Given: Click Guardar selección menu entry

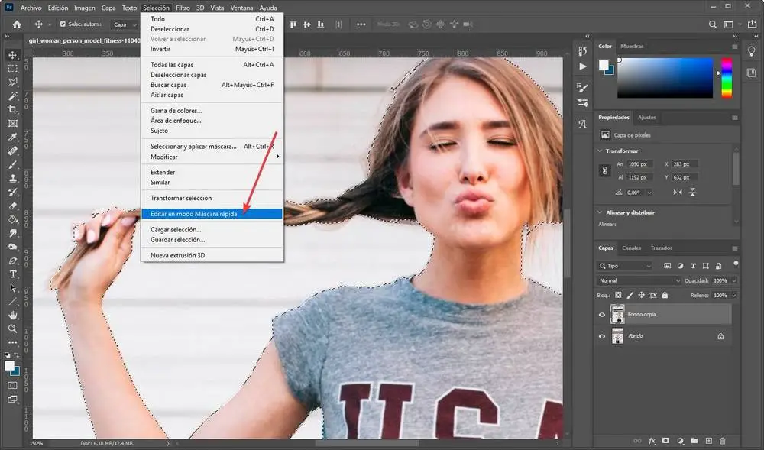Looking at the screenshot, I should (x=176, y=240).
